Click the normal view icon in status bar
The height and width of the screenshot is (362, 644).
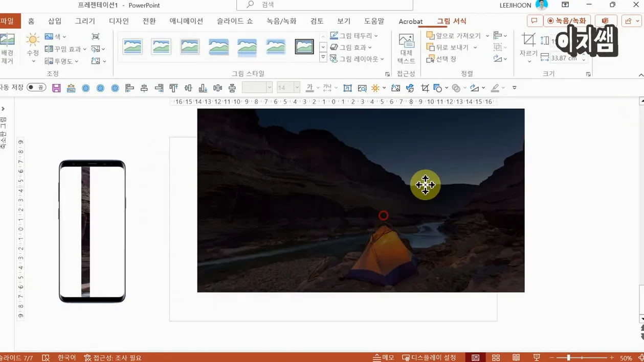pos(475,357)
